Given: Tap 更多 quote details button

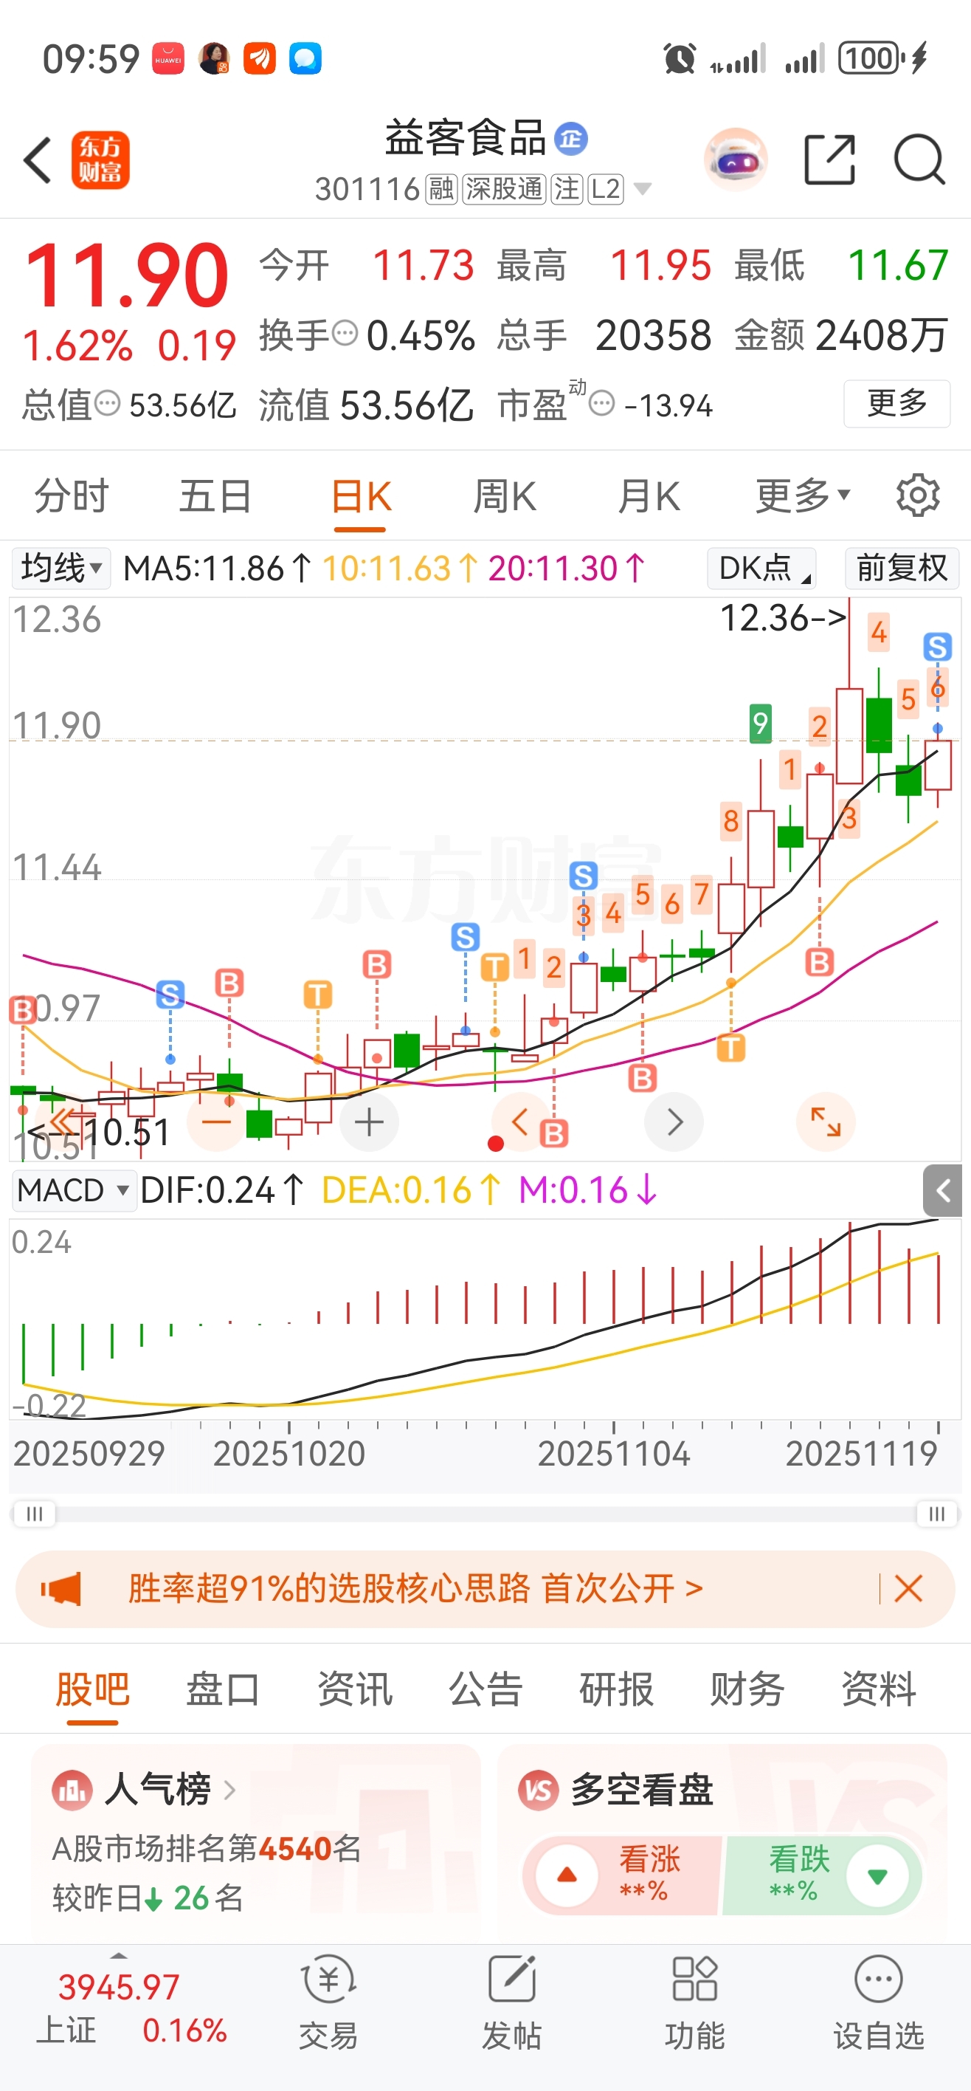Looking at the screenshot, I should [x=896, y=403].
